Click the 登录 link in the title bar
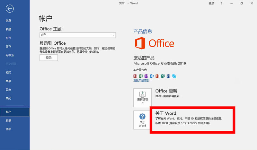 pos(211,3)
